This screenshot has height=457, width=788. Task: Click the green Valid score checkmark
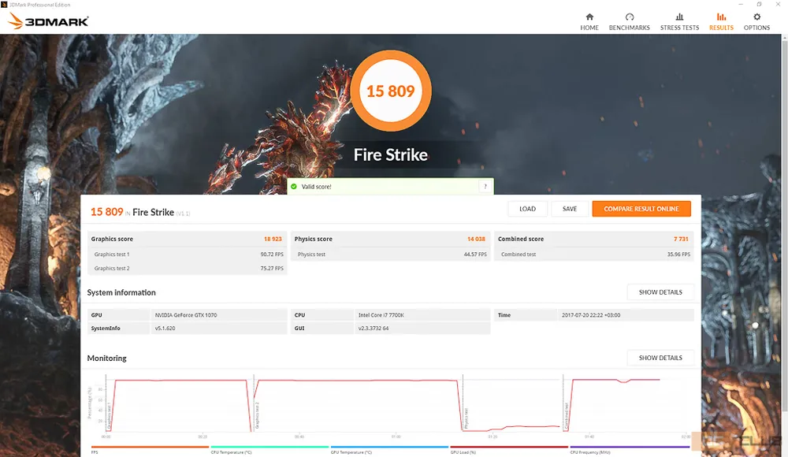[294, 187]
